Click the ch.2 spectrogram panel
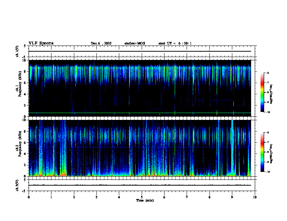Image resolution: width=287 pixels, height=221 pixels. click(x=140, y=148)
